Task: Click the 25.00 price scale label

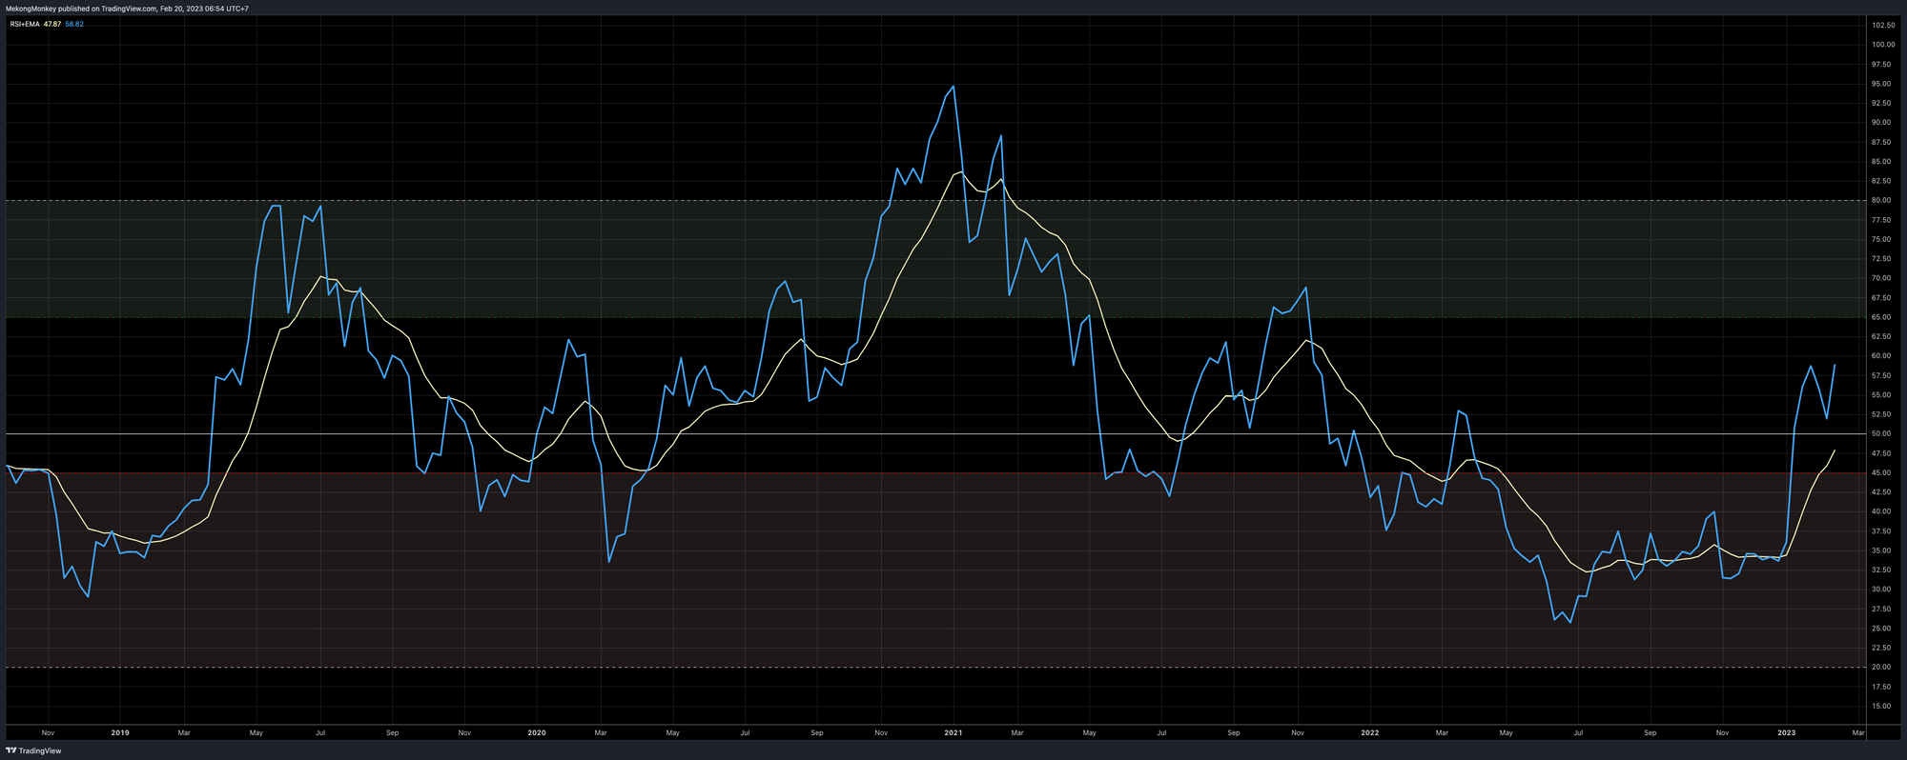Action: [x=1882, y=629]
